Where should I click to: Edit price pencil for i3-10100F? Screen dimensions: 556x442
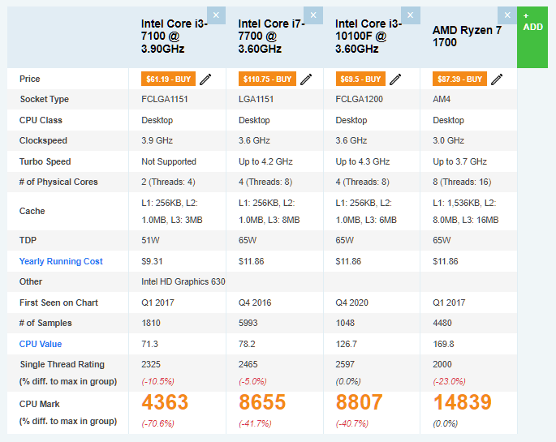(395, 79)
